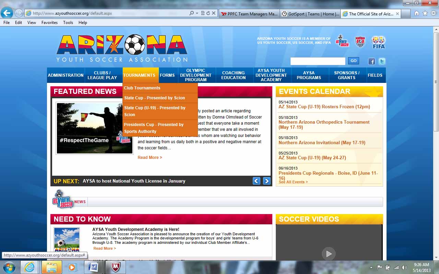
Task: Open Northern Arizona Invitational event link
Action: tap(322, 142)
